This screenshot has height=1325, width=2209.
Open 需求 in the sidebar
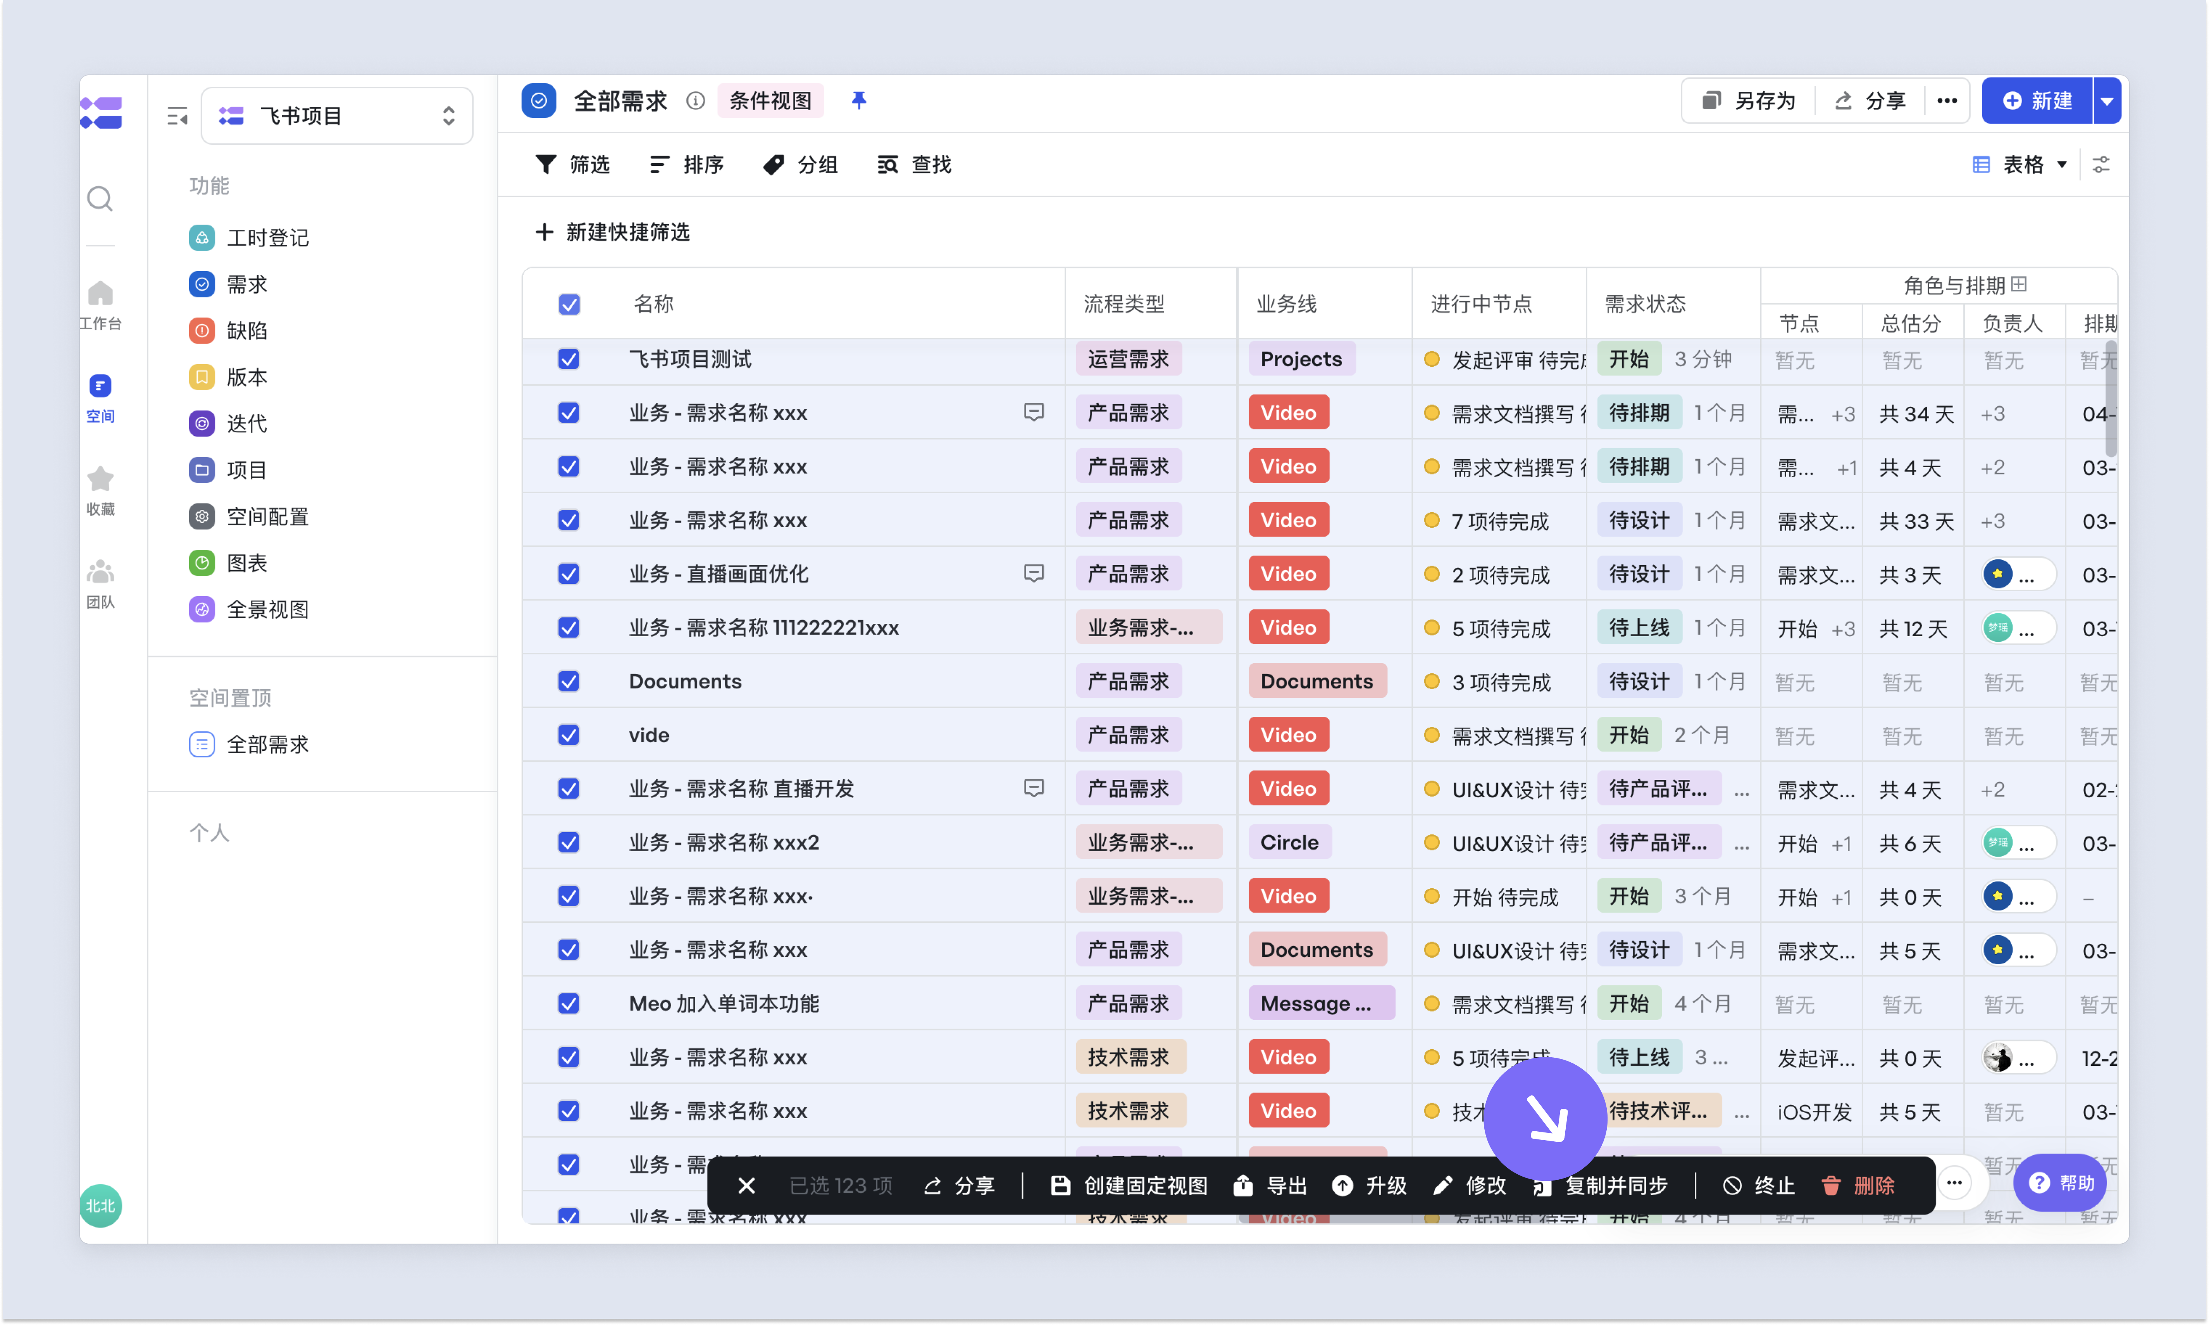(229, 284)
